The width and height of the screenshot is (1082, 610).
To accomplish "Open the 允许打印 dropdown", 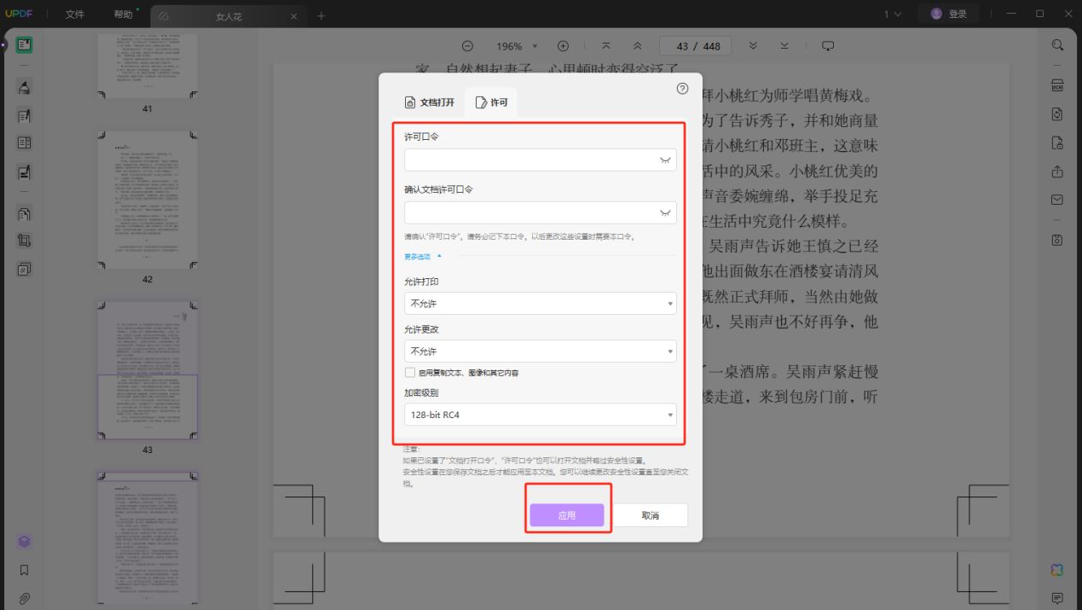I will coord(541,303).
